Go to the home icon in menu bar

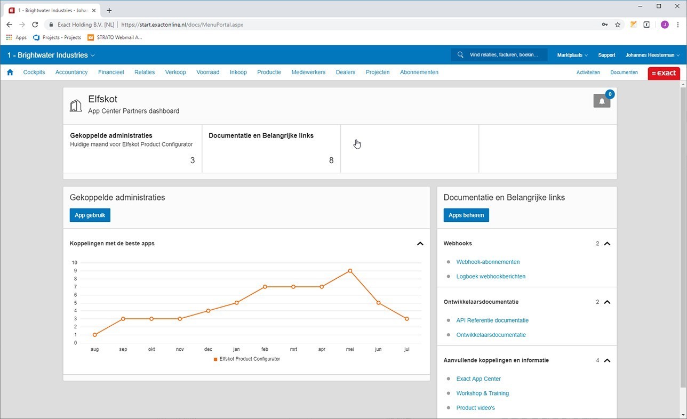pos(10,72)
